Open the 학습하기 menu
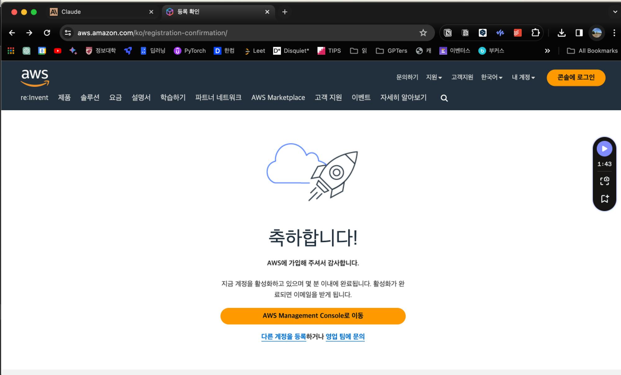621x375 pixels. click(x=173, y=97)
